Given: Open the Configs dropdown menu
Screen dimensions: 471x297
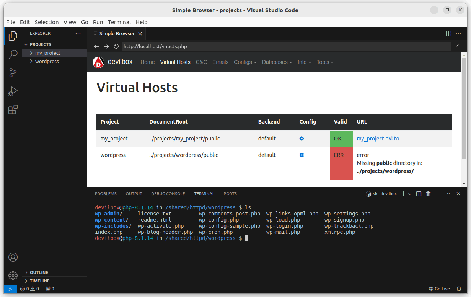Looking at the screenshot, I should pos(245,62).
